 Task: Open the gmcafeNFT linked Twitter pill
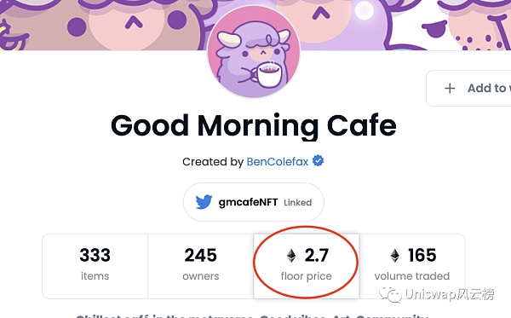tap(254, 202)
